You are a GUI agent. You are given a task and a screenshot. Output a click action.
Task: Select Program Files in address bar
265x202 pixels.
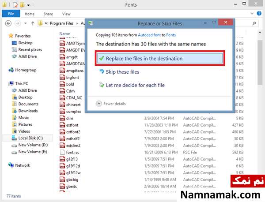coord(61,23)
